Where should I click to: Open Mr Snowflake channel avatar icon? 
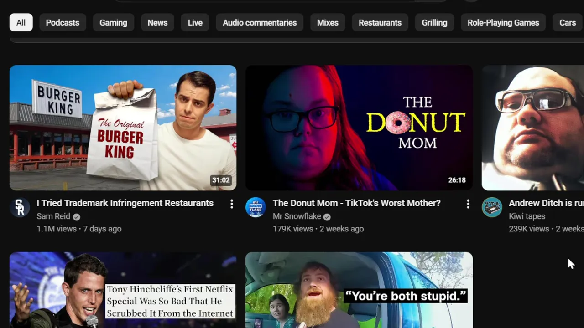pyautogui.click(x=255, y=207)
